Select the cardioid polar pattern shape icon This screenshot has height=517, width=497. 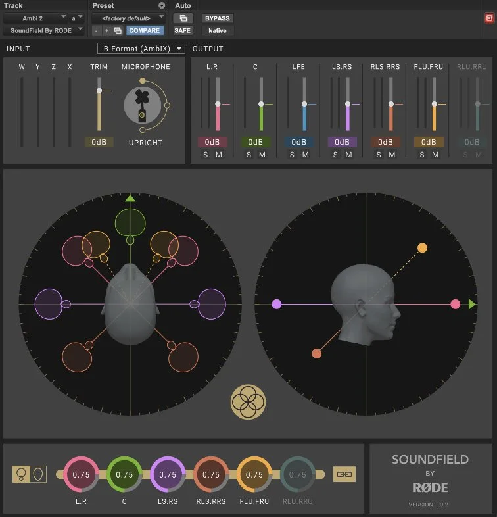(x=38, y=474)
